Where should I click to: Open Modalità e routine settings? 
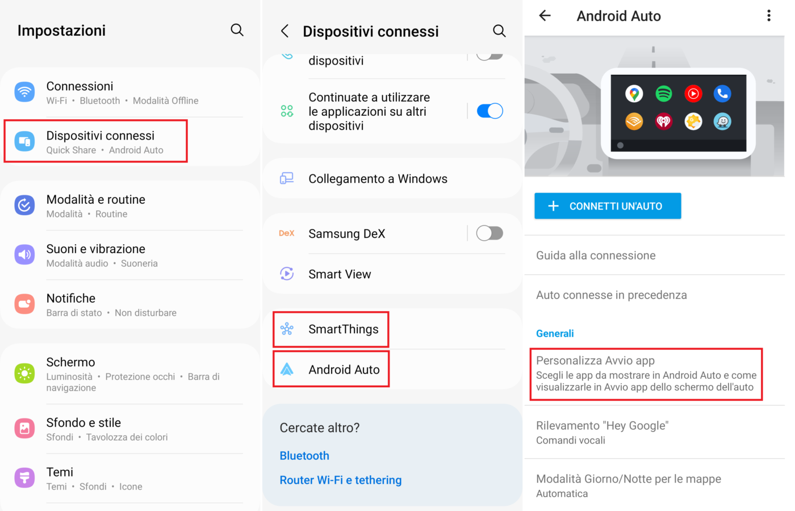click(95, 206)
